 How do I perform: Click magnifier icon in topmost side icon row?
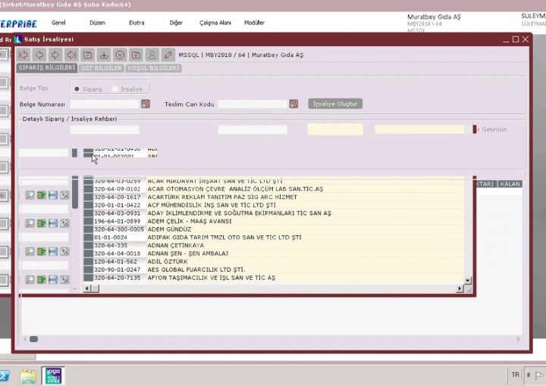pos(30,195)
